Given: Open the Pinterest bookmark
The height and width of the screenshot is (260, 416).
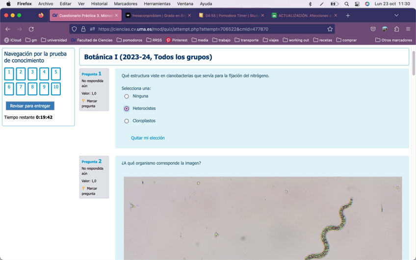Looking at the screenshot, I should (x=177, y=40).
